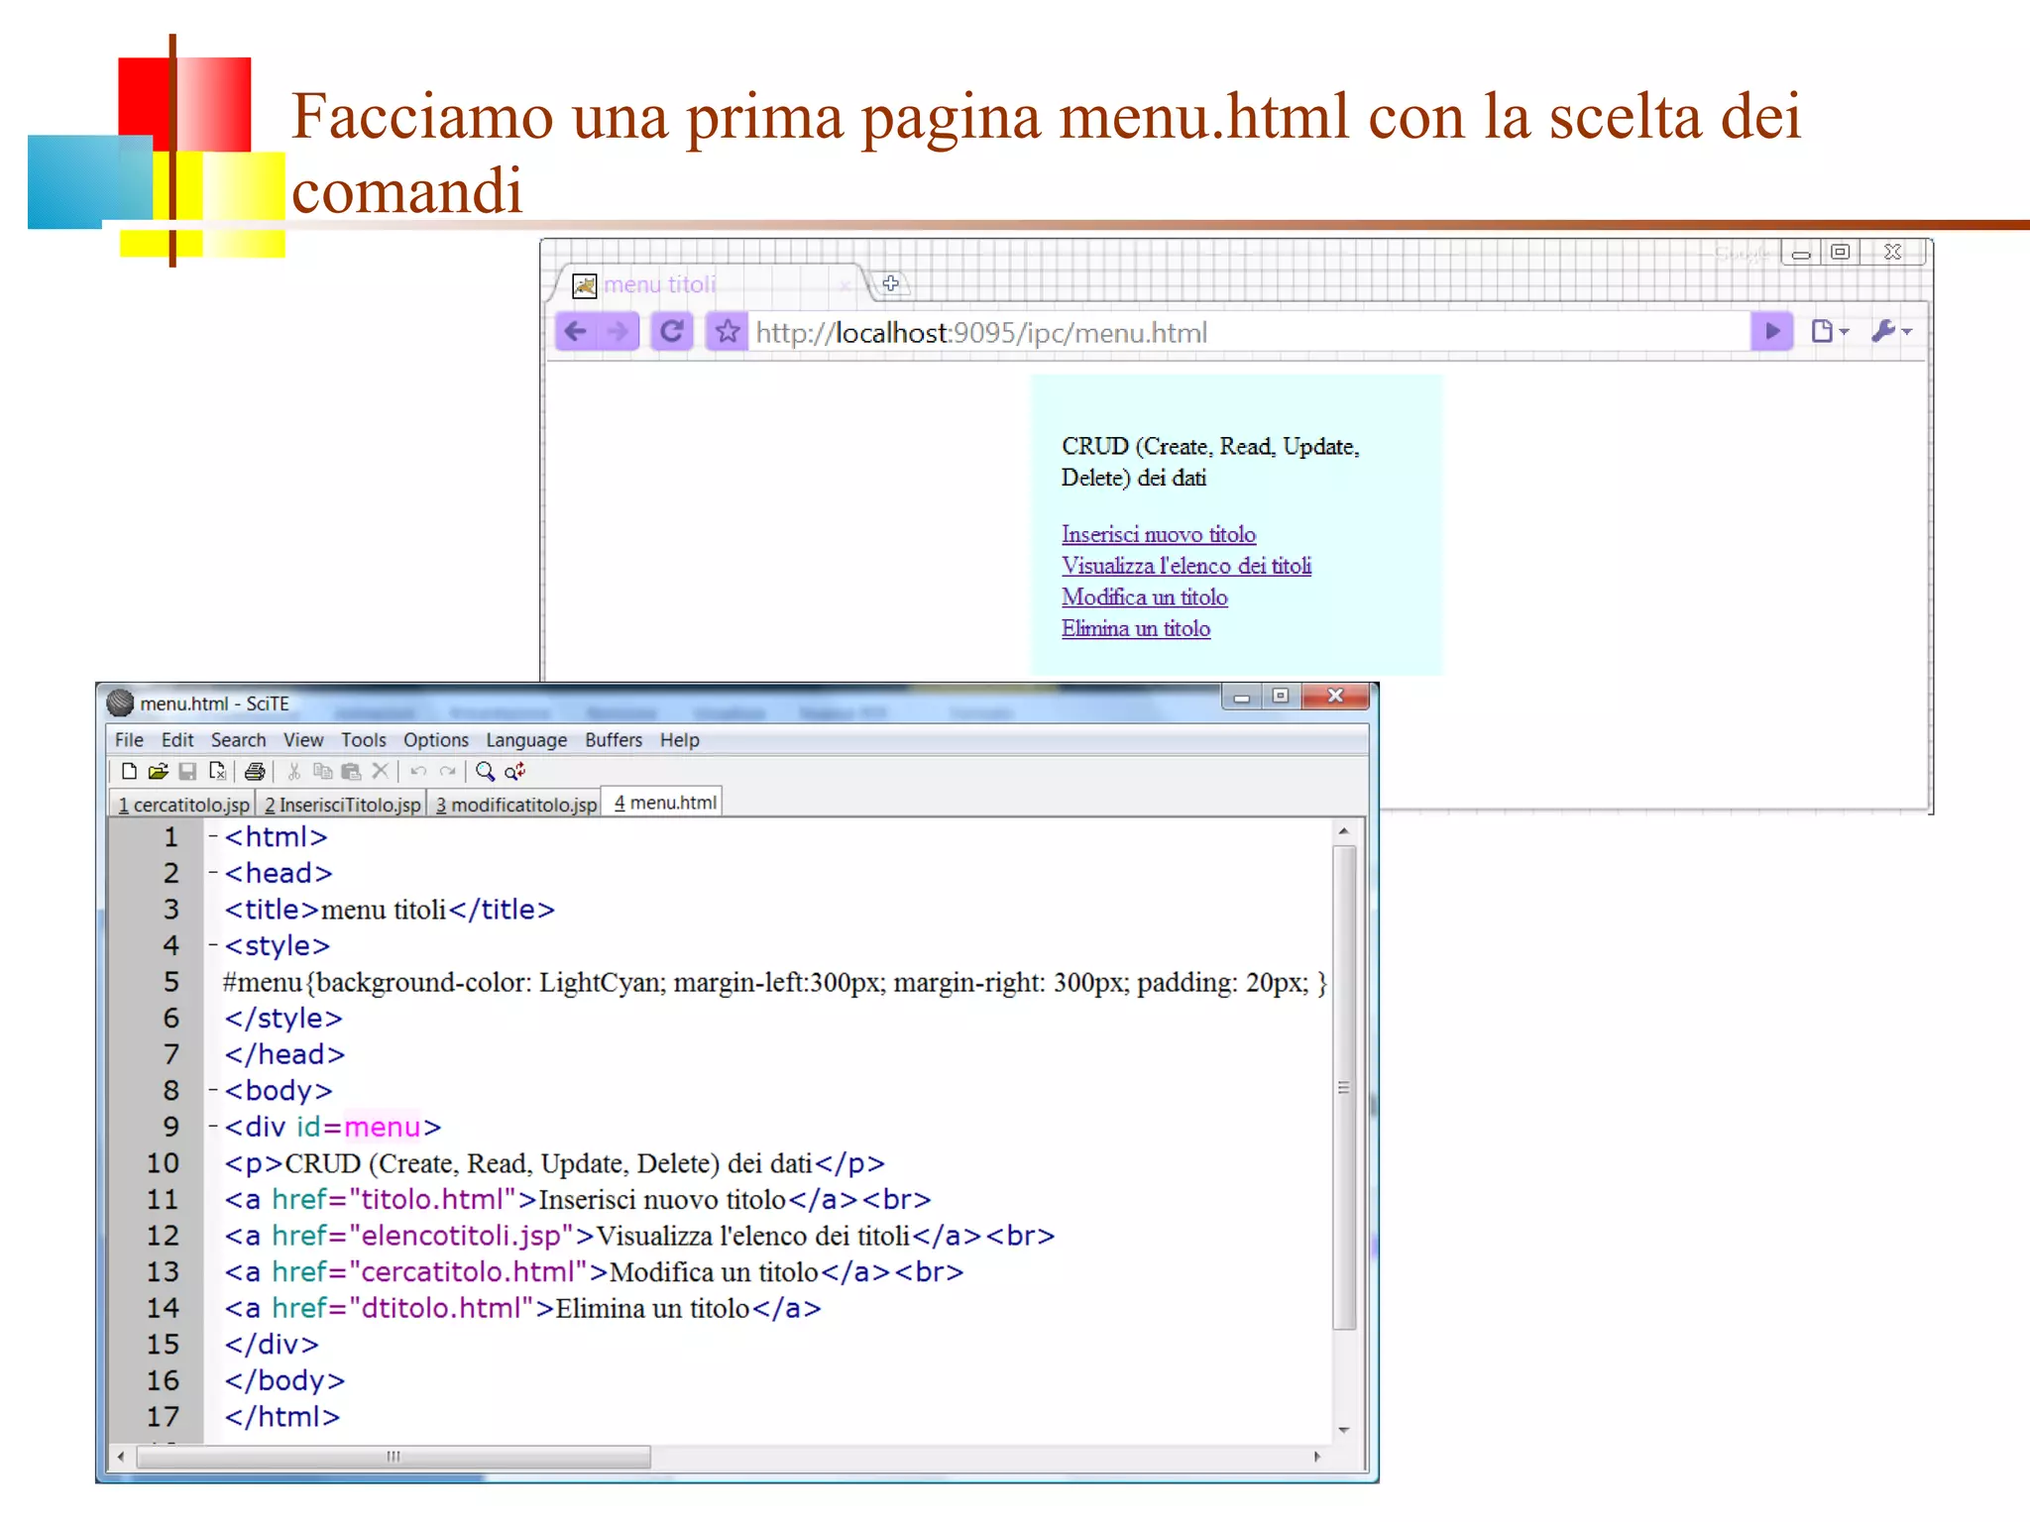Collapse the div fold marker on line 9
This screenshot has height=1522, width=2030.
coord(212,1127)
